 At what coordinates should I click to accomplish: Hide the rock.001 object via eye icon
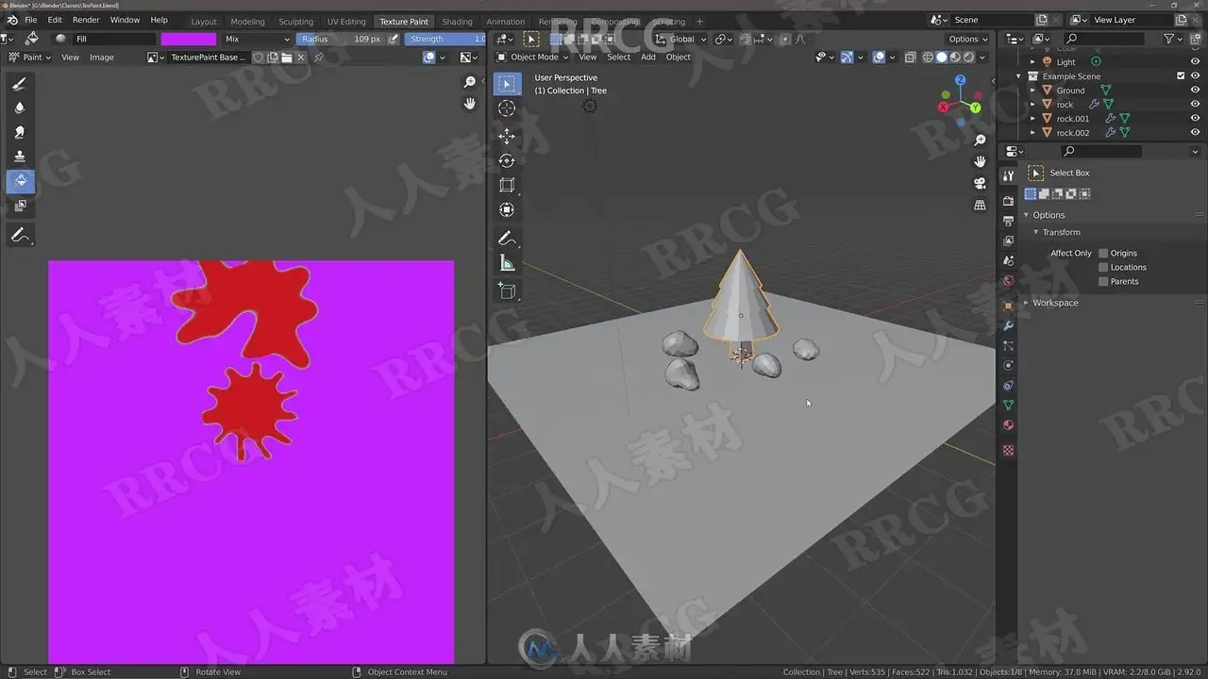1195,119
